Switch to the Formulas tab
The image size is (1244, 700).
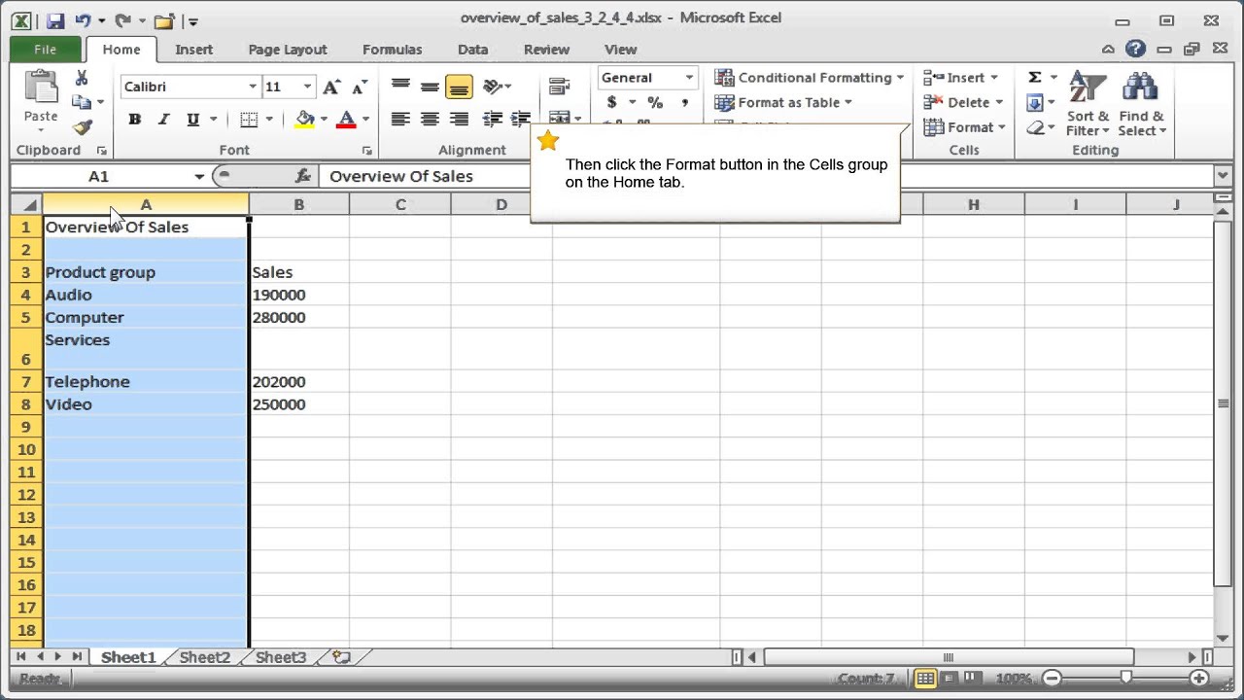[x=392, y=50]
